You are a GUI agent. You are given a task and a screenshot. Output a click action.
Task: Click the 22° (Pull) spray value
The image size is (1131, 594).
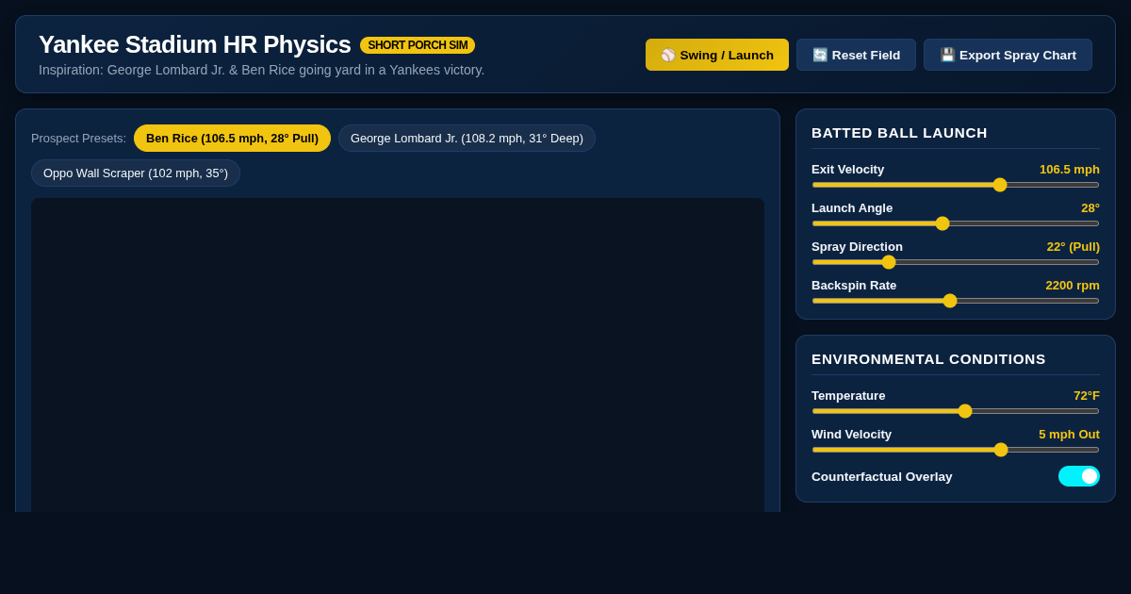coord(1074,247)
